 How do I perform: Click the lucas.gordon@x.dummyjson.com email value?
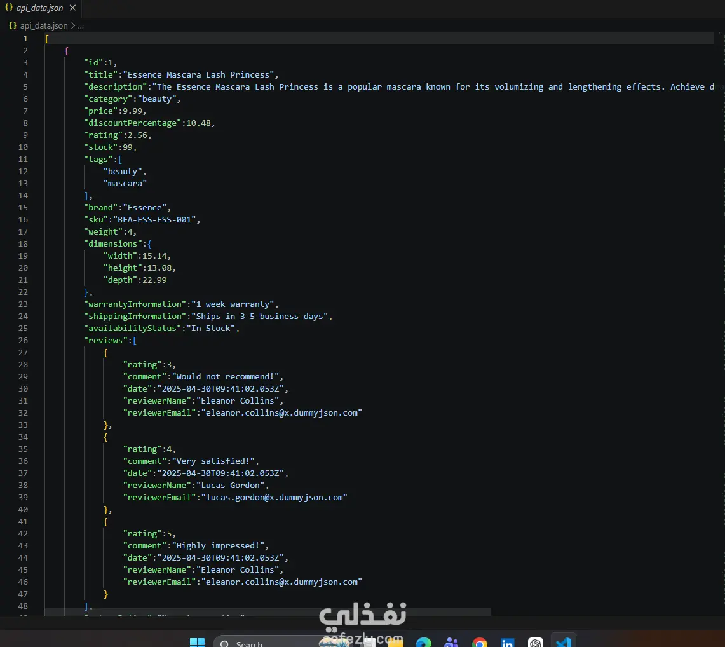(x=274, y=498)
